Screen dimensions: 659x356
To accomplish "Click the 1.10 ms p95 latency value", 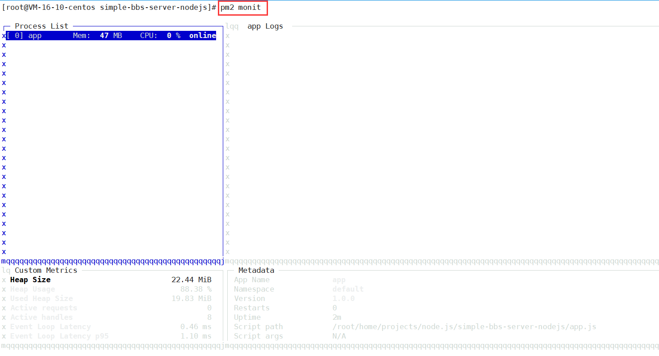I will pos(196,336).
